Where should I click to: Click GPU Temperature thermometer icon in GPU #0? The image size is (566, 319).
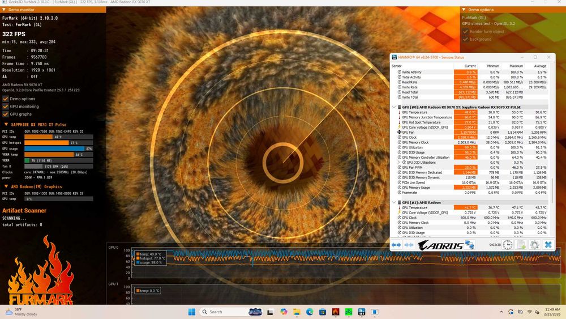coord(399,112)
